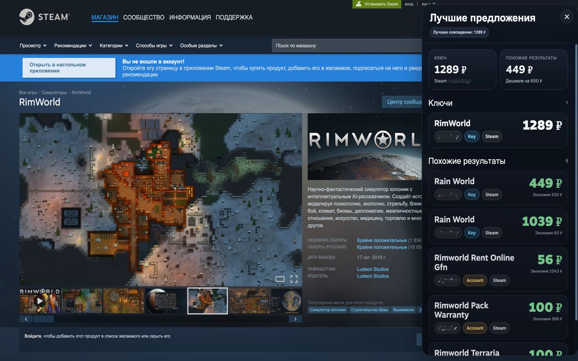
Task: Open the Категории dropdown menu
Action: pyautogui.click(x=114, y=46)
